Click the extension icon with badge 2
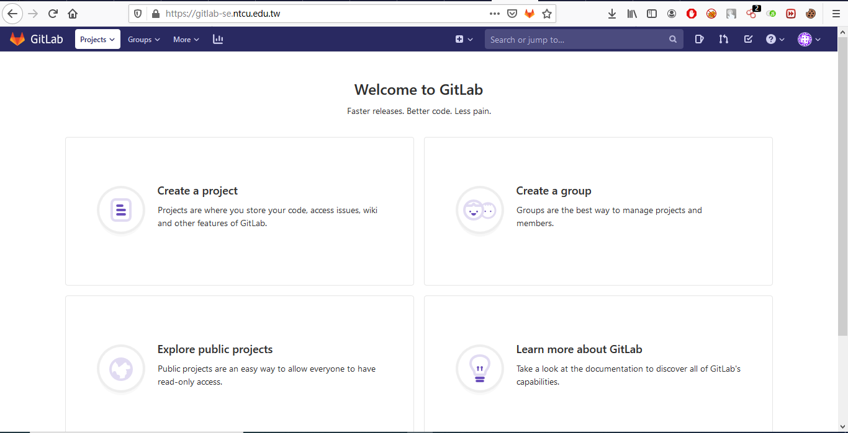The width and height of the screenshot is (848, 433). coord(752,13)
